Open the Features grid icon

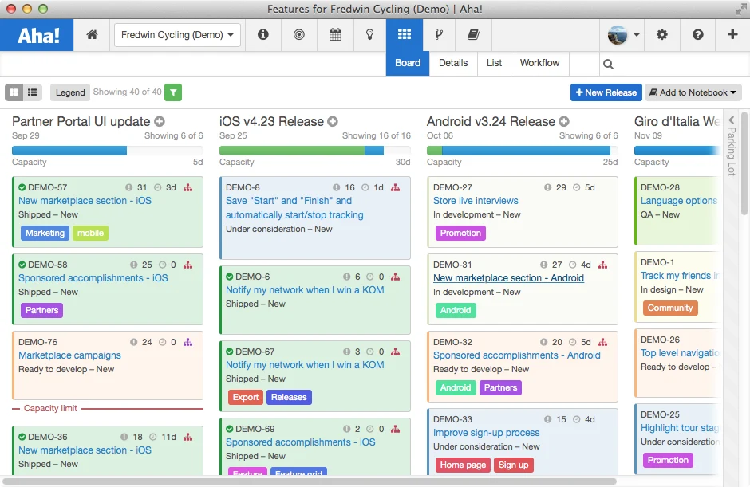tap(405, 34)
